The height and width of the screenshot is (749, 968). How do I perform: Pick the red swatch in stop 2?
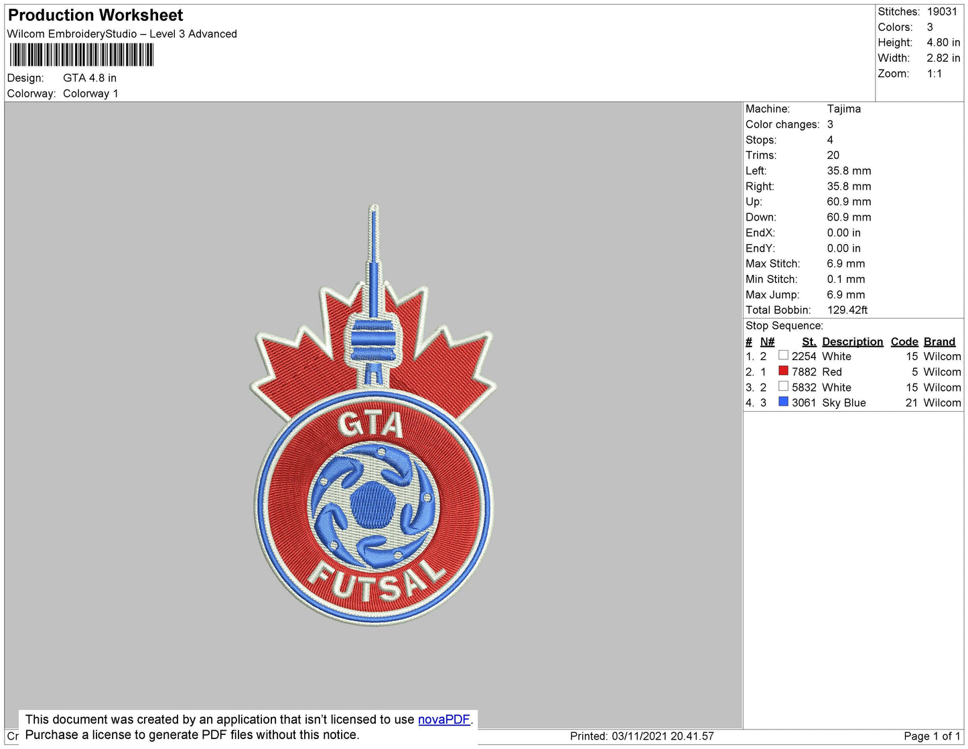(783, 371)
